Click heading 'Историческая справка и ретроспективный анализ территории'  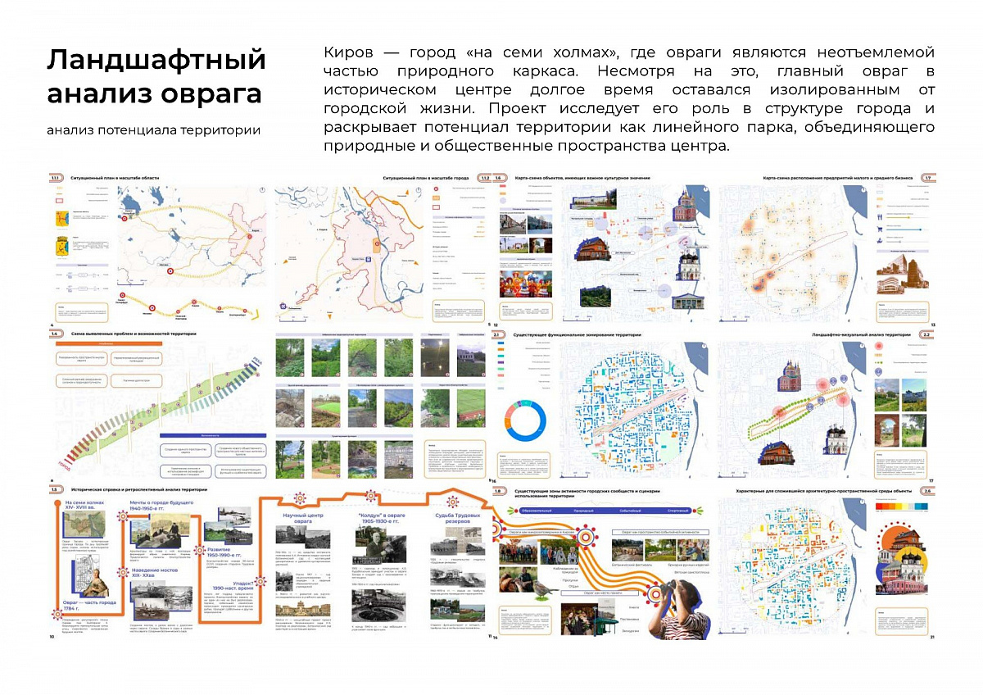pyautogui.click(x=139, y=489)
